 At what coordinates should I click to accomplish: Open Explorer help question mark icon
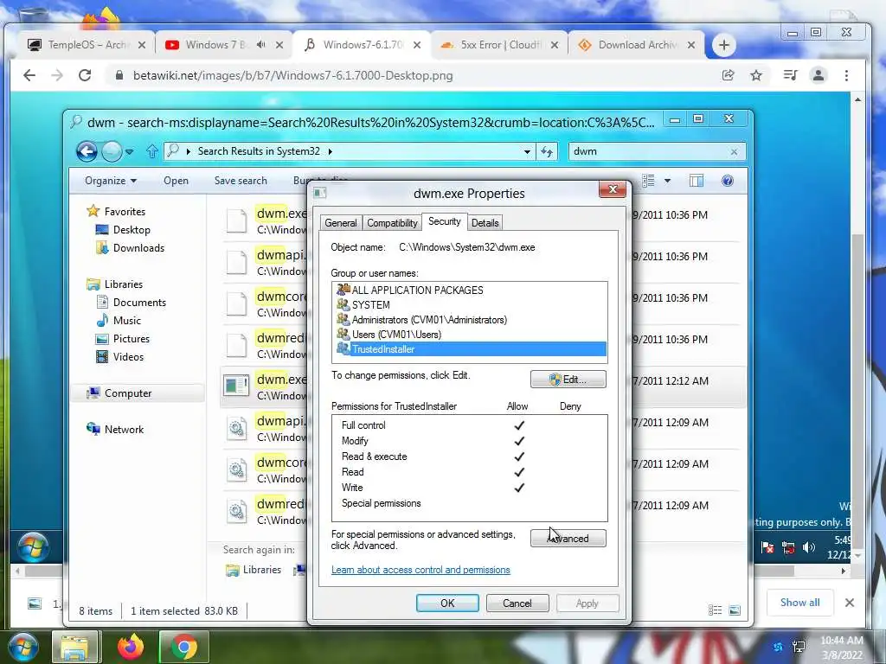pos(727,181)
